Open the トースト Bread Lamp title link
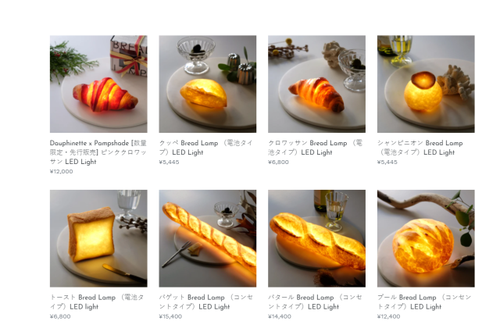500x332 pixels. 97,302
